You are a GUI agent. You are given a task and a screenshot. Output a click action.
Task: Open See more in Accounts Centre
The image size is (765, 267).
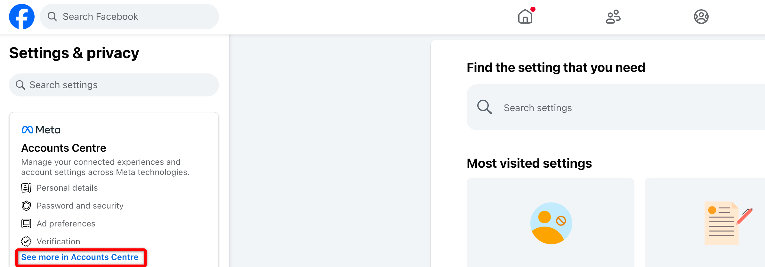point(80,257)
